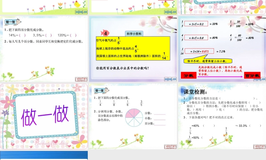Select item 2 分数化百分数的方法 text
This screenshot has height=160, width=266.
click(x=223, y=108)
